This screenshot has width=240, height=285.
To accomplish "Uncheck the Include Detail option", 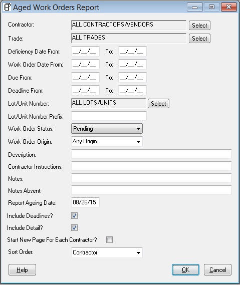I will (x=74, y=228).
